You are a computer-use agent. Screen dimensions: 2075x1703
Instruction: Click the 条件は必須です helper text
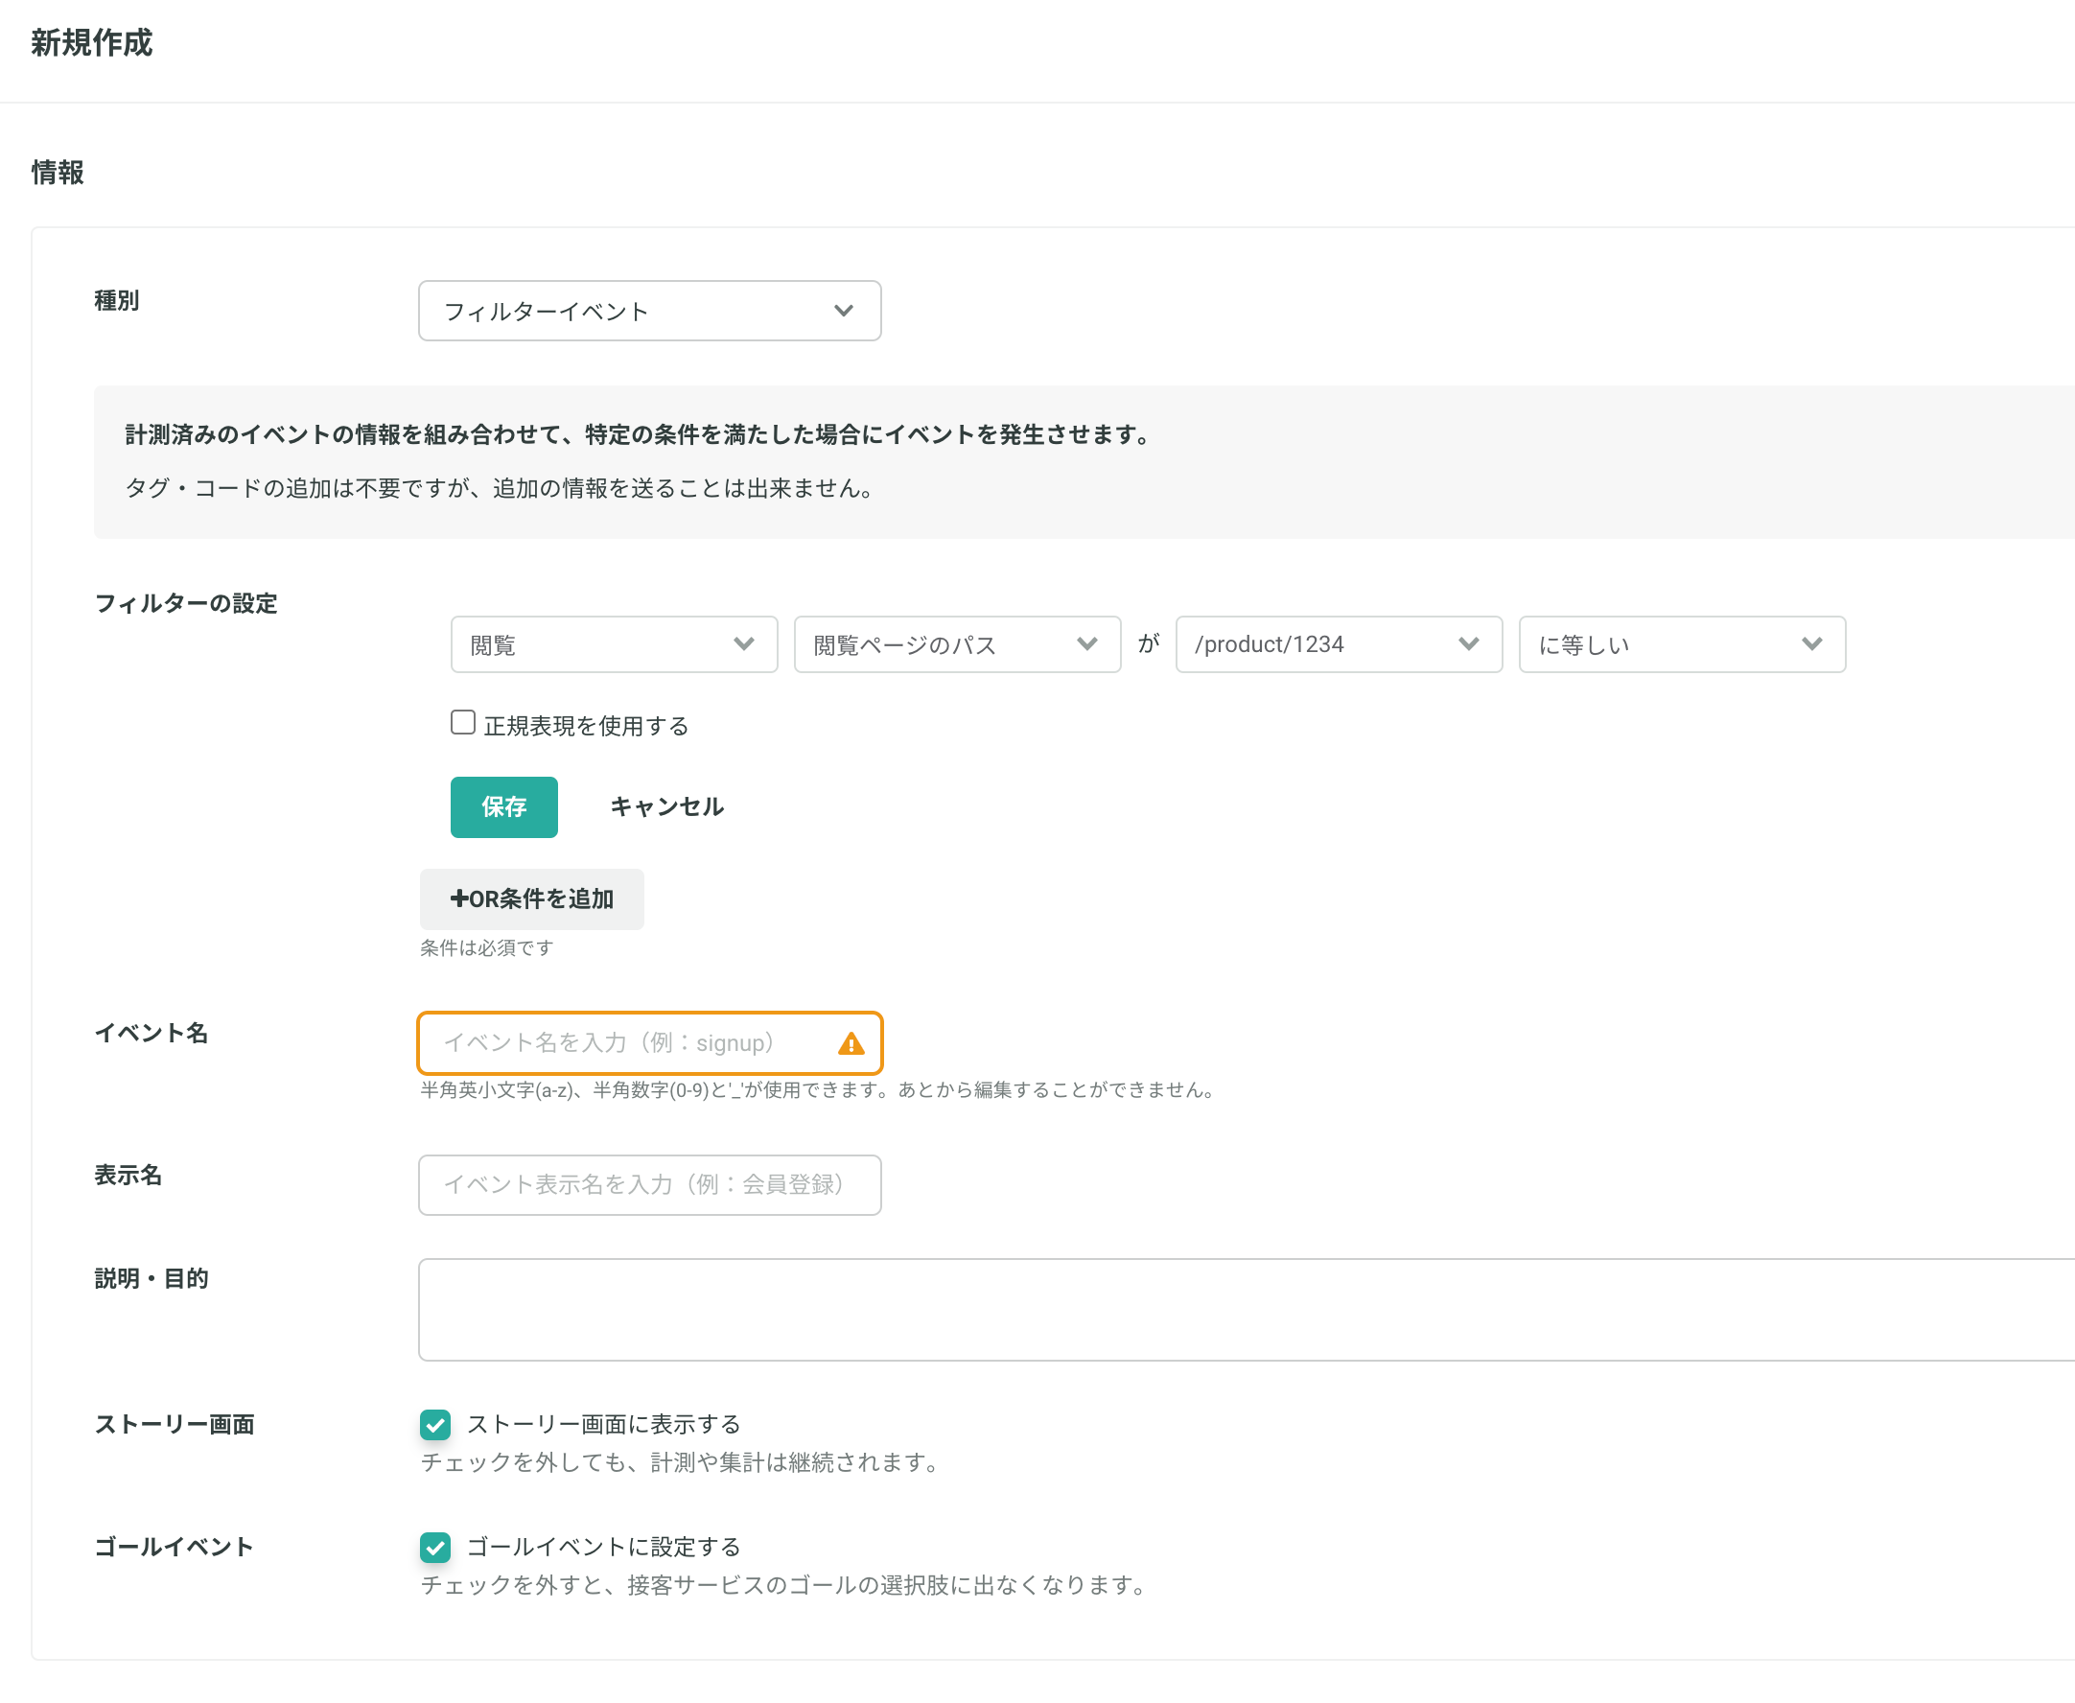click(486, 947)
